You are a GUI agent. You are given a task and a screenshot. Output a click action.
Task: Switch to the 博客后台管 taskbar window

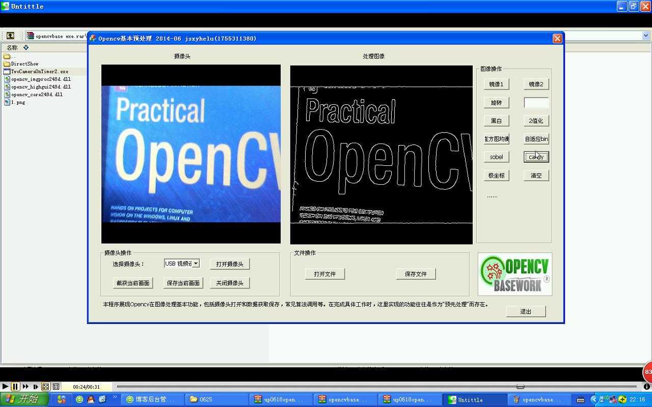pyautogui.click(x=152, y=399)
